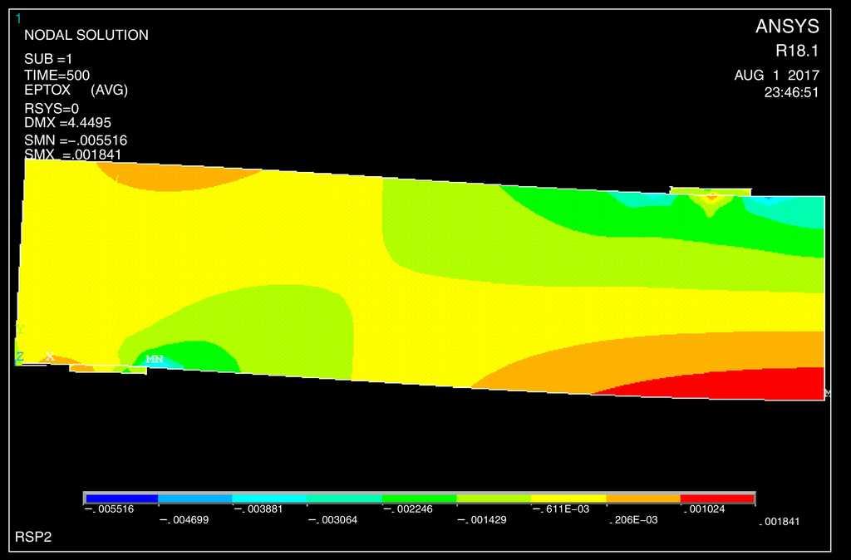This screenshot has height=560, width=851.
Task: Click the NODAL SOLUTION title text
Action: [x=86, y=35]
